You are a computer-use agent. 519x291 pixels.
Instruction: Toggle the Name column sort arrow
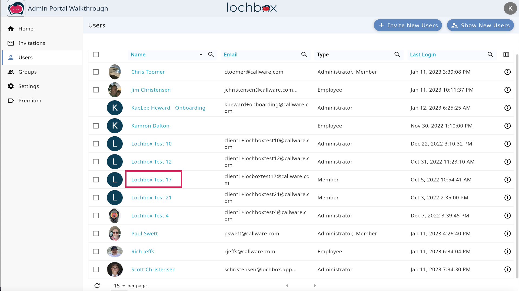pyautogui.click(x=201, y=54)
